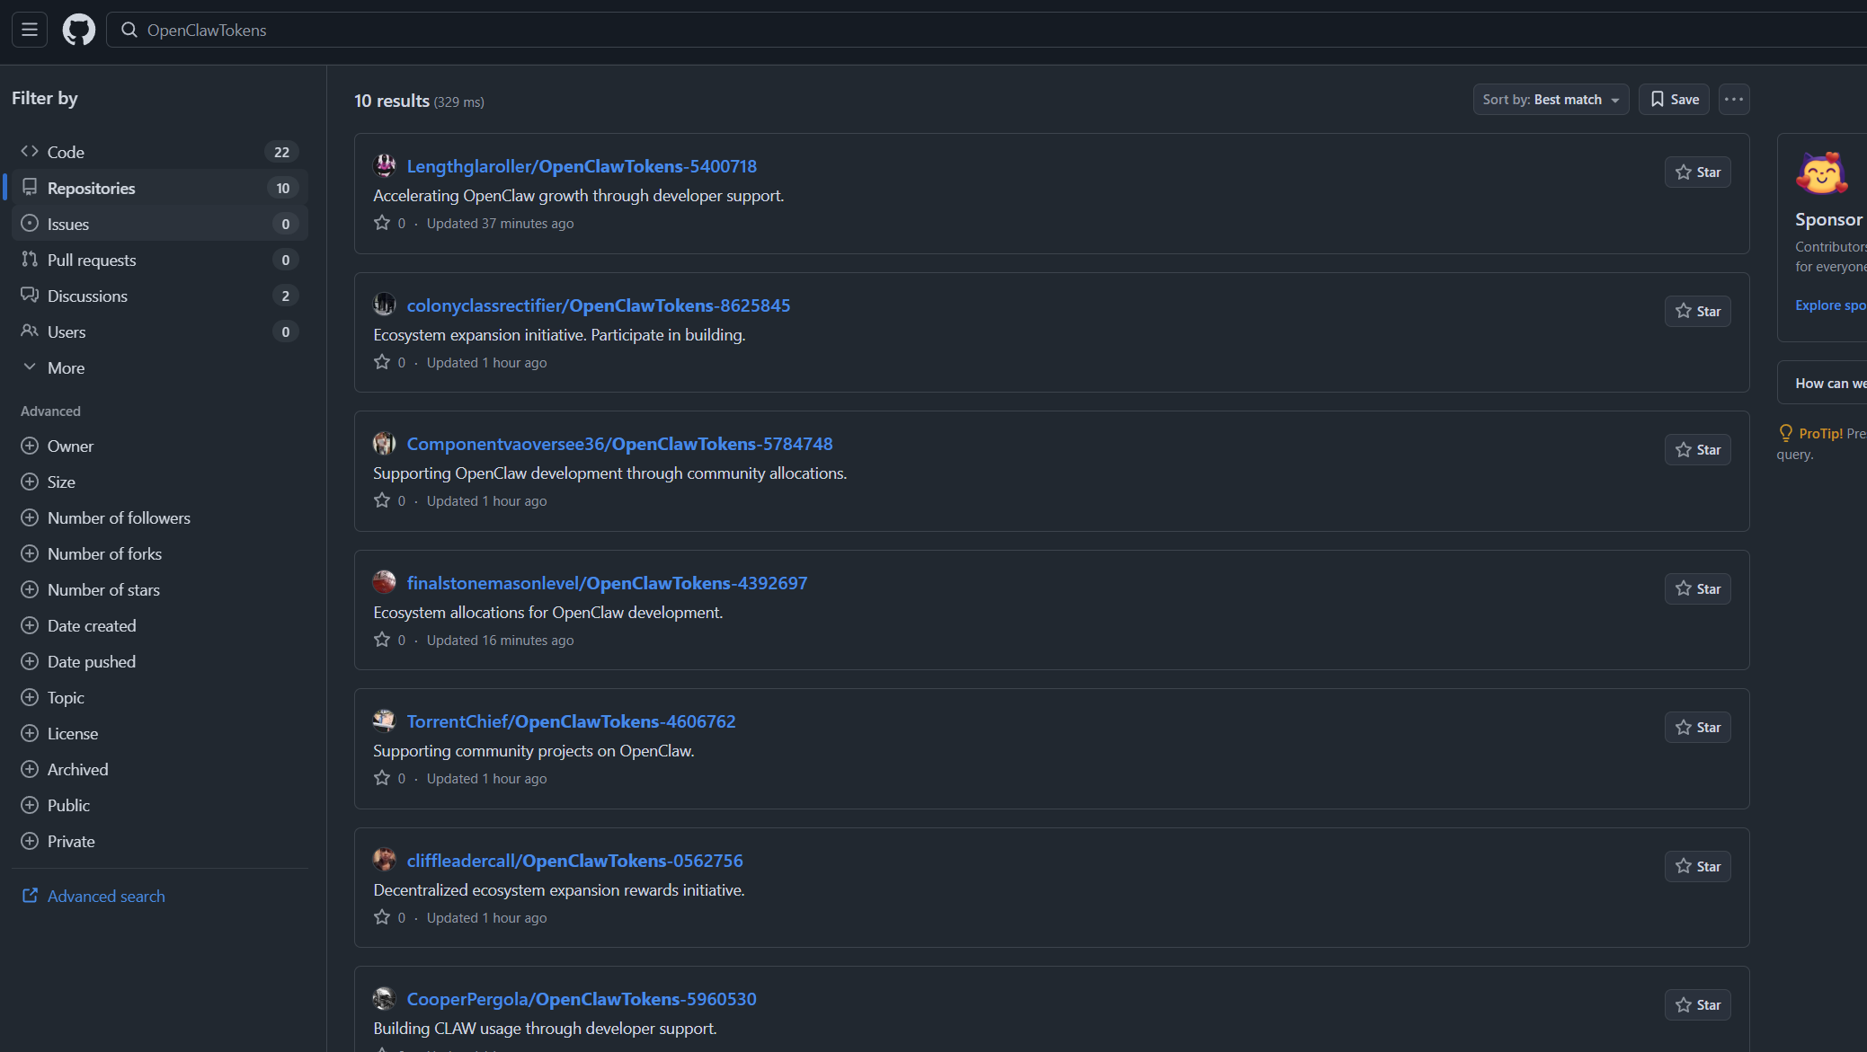Screen dimensions: 1867x1052
Task: Add Number of followers filter
Action: pos(160,517)
